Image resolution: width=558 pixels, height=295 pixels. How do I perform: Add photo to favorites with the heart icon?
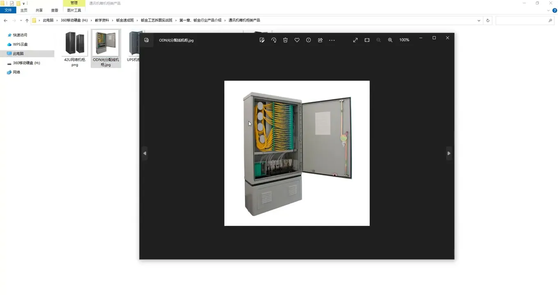coord(297,40)
